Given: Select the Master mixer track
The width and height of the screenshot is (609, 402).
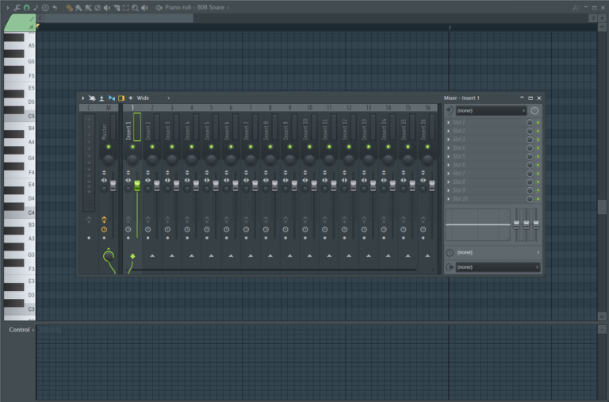Looking at the screenshot, I should point(104,132).
